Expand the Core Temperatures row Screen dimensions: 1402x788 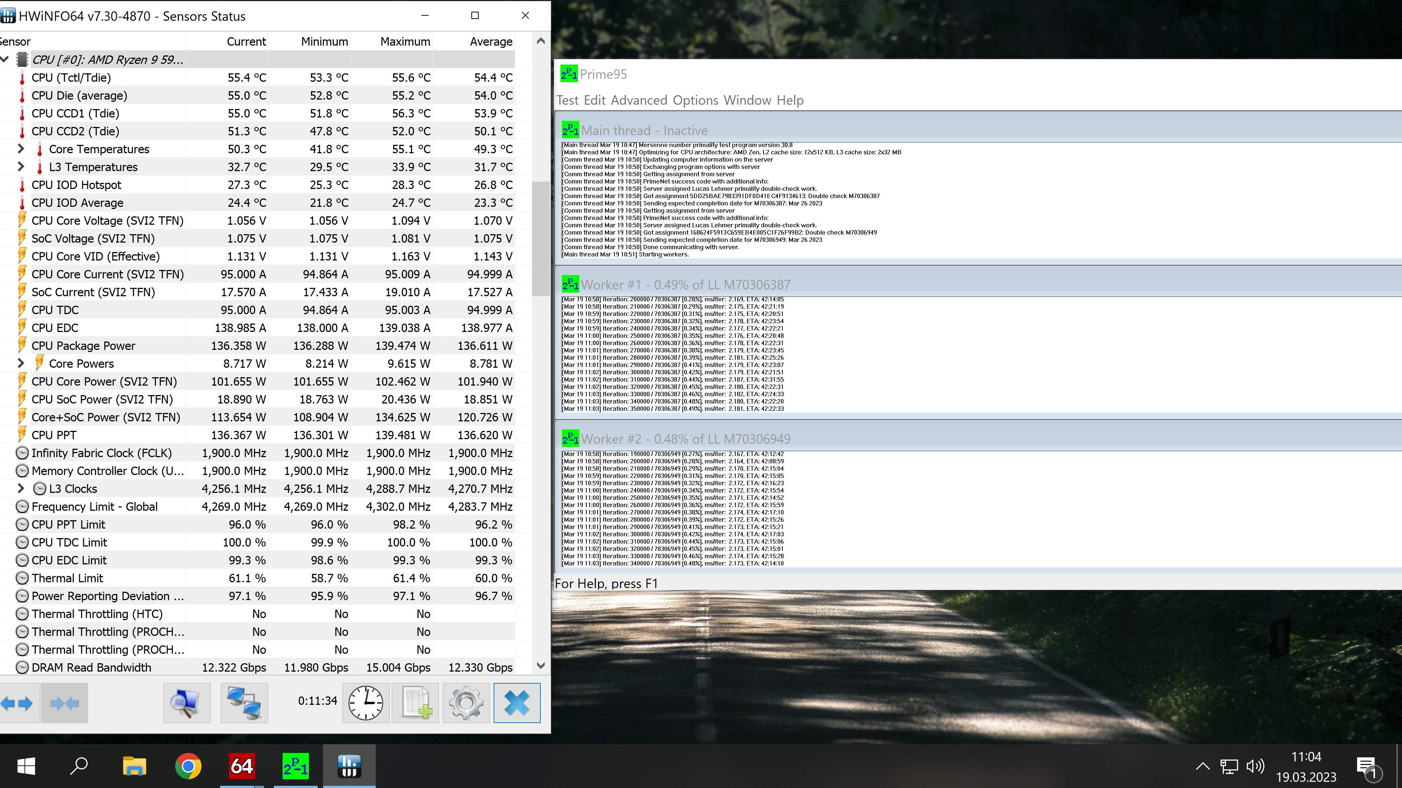point(21,148)
